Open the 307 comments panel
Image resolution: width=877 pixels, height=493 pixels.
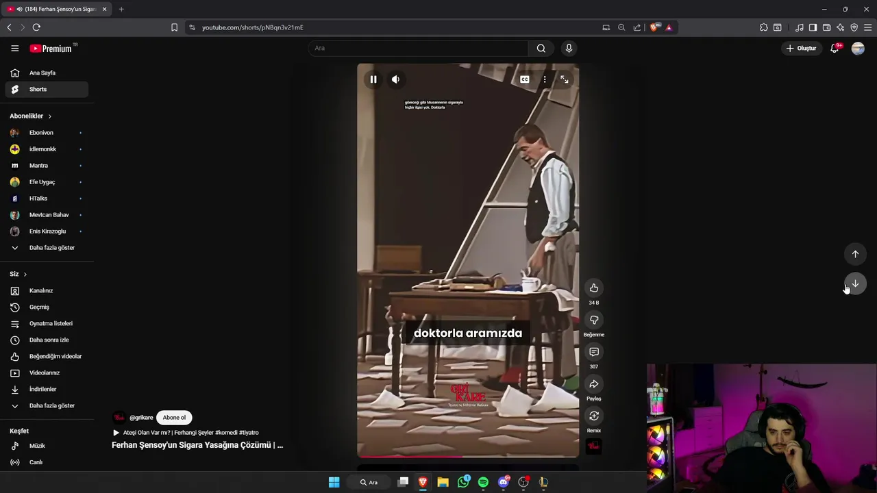pos(594,352)
